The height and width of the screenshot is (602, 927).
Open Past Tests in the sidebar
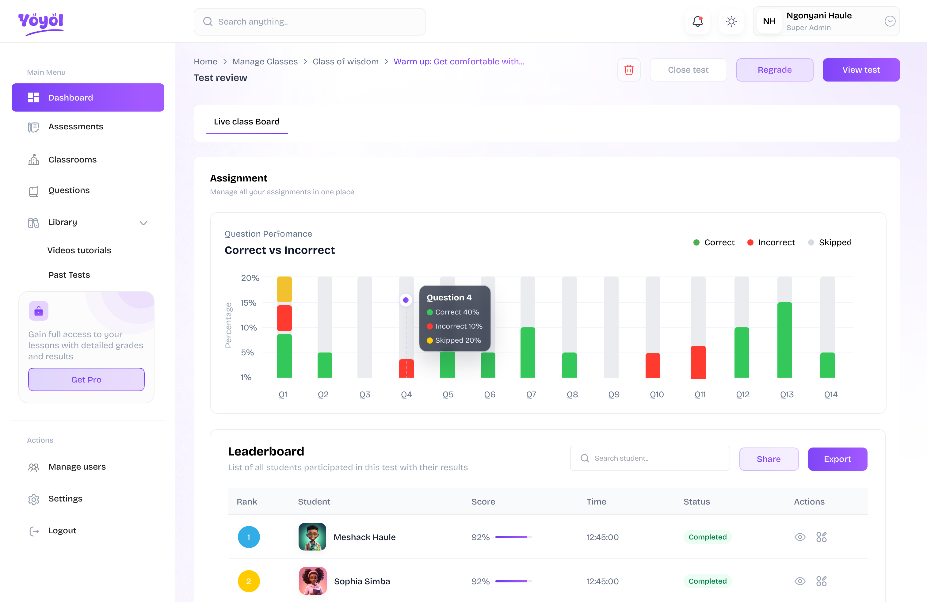point(69,275)
